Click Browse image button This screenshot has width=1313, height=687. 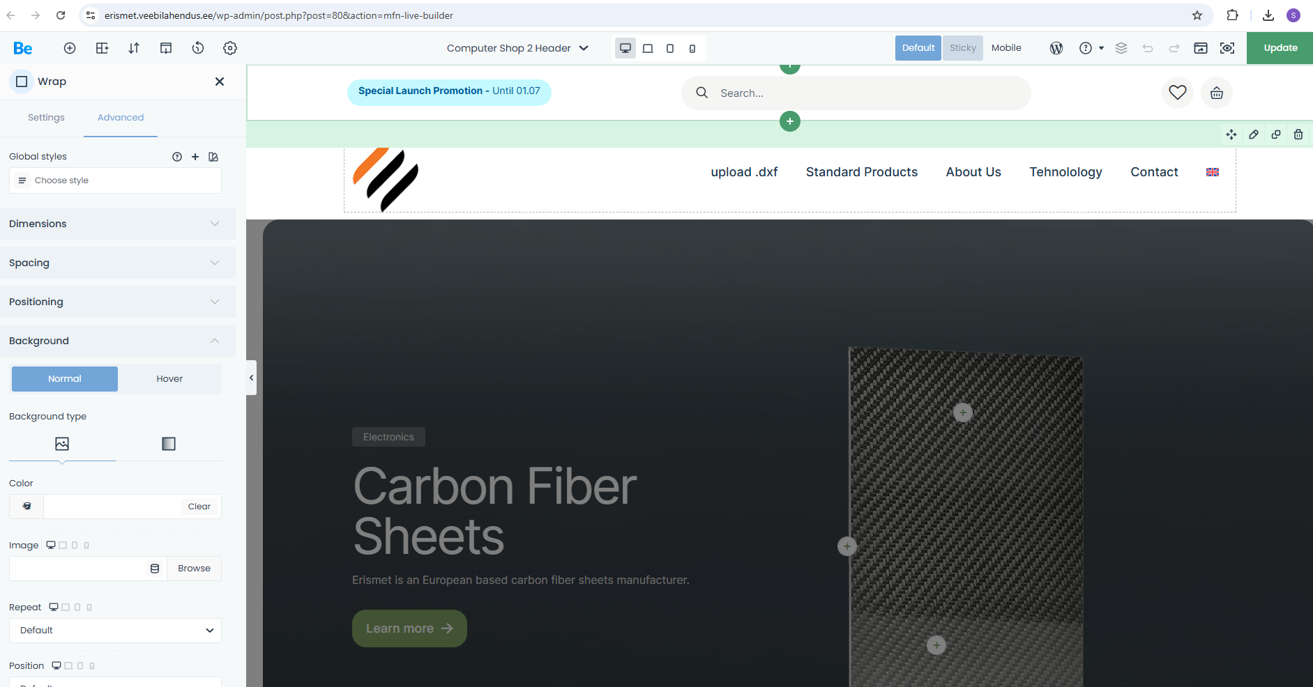pos(194,569)
